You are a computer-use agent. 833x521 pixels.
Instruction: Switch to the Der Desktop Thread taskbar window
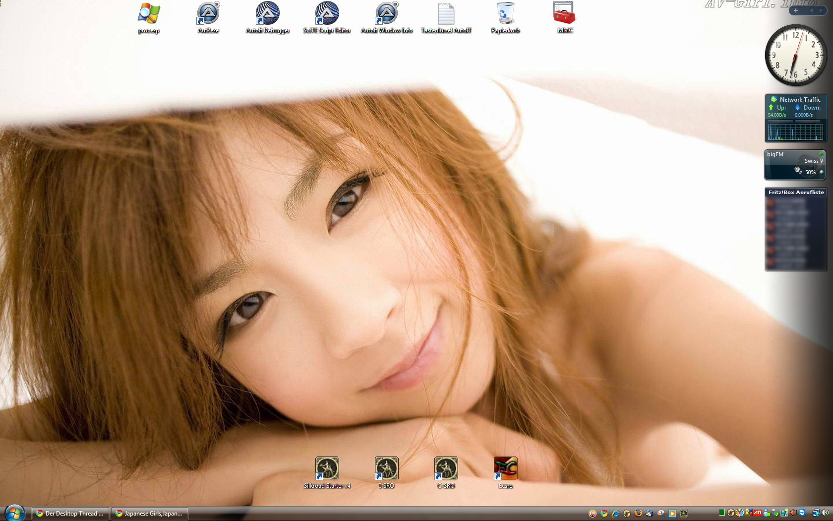(x=70, y=514)
